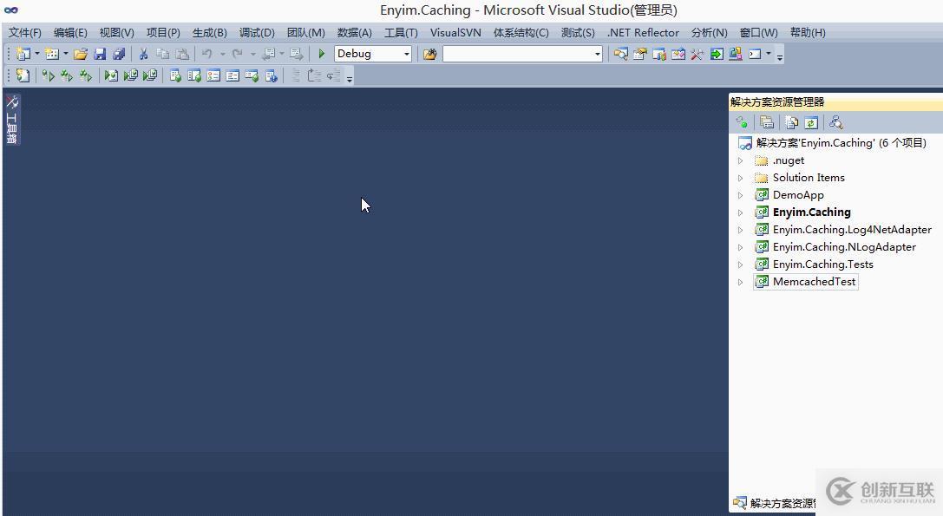
Task: Click the Save floppy disk icon
Action: coord(100,54)
